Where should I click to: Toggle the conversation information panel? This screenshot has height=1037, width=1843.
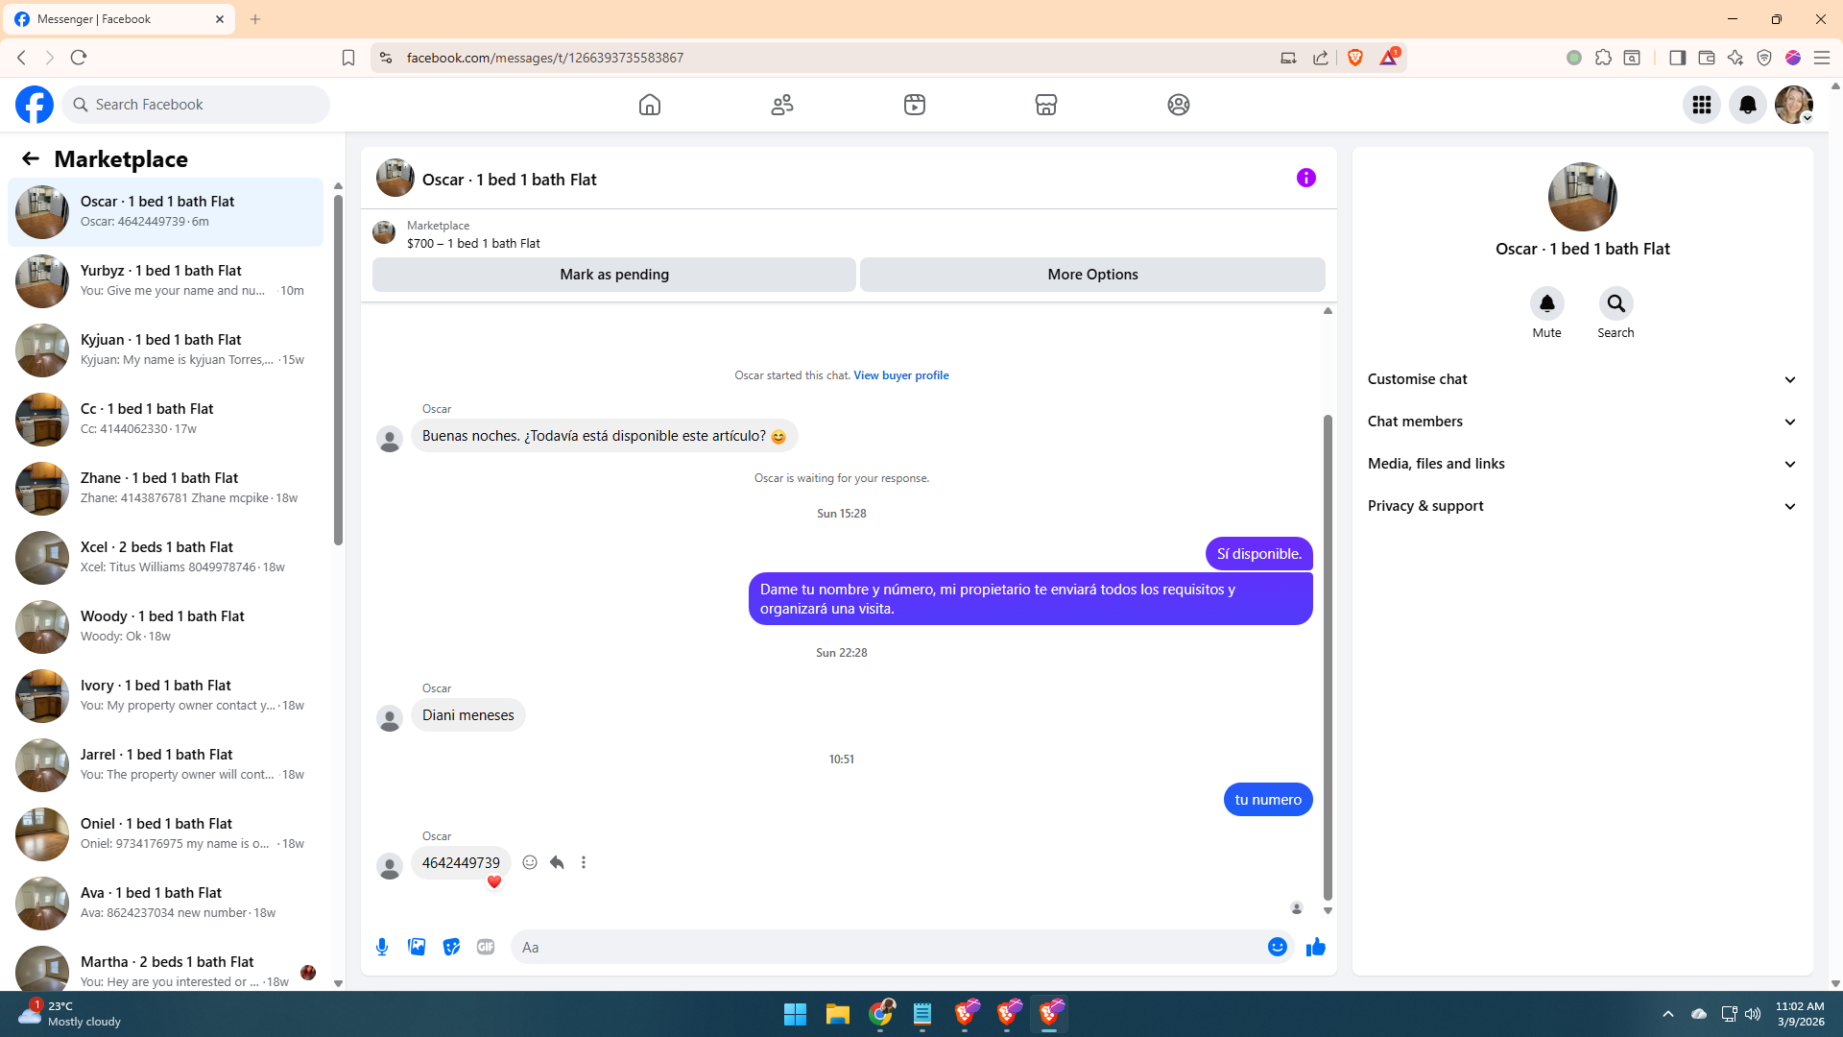click(1305, 179)
